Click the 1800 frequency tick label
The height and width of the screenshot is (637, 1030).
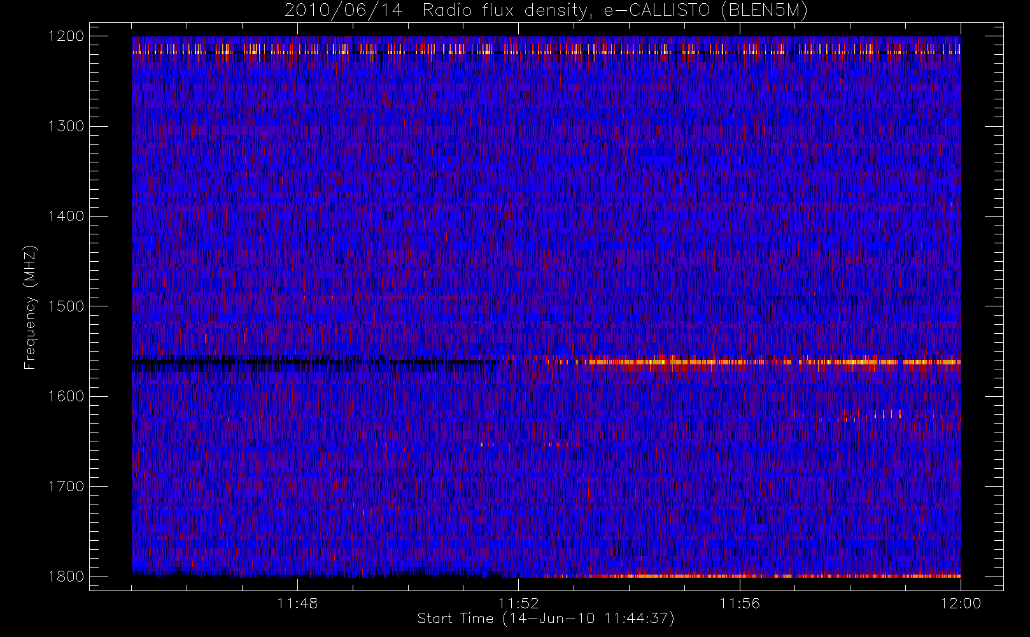pyautogui.click(x=66, y=576)
